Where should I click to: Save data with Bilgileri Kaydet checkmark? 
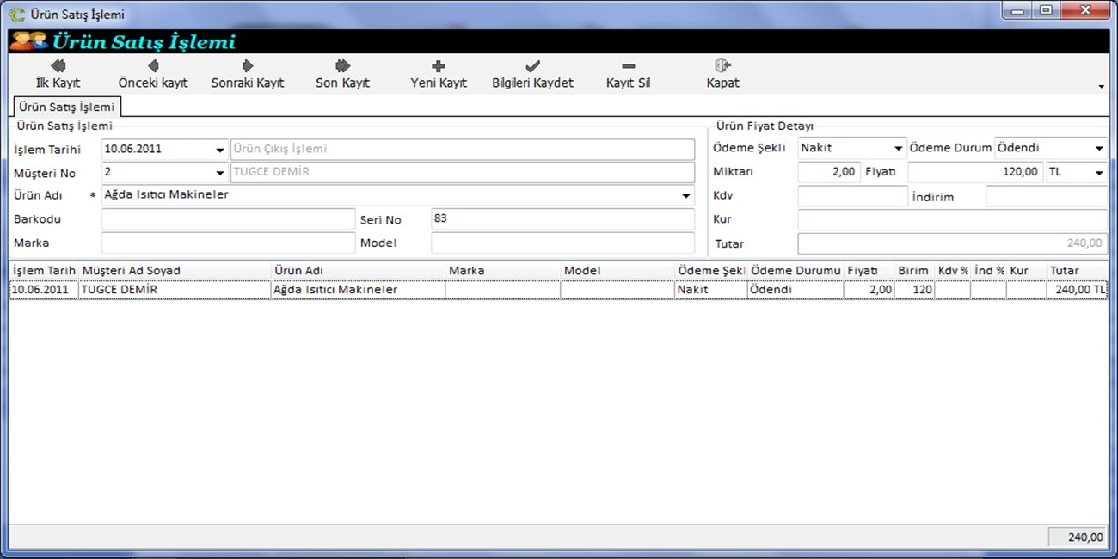tap(532, 66)
